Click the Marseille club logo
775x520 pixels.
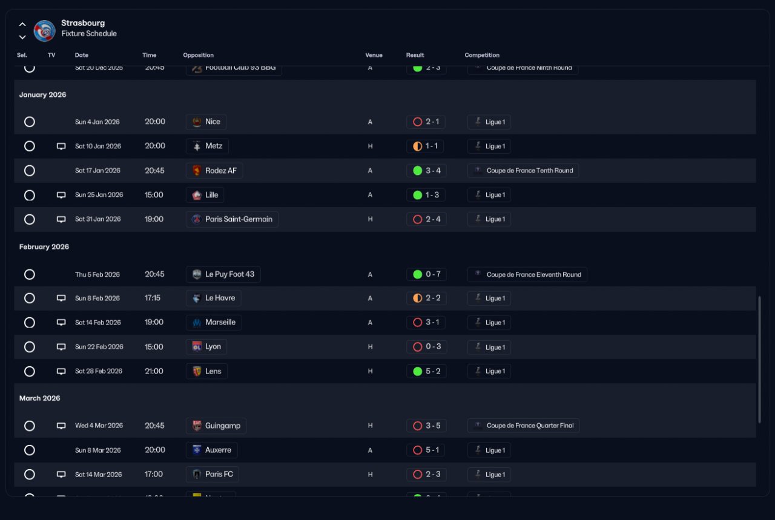197,323
